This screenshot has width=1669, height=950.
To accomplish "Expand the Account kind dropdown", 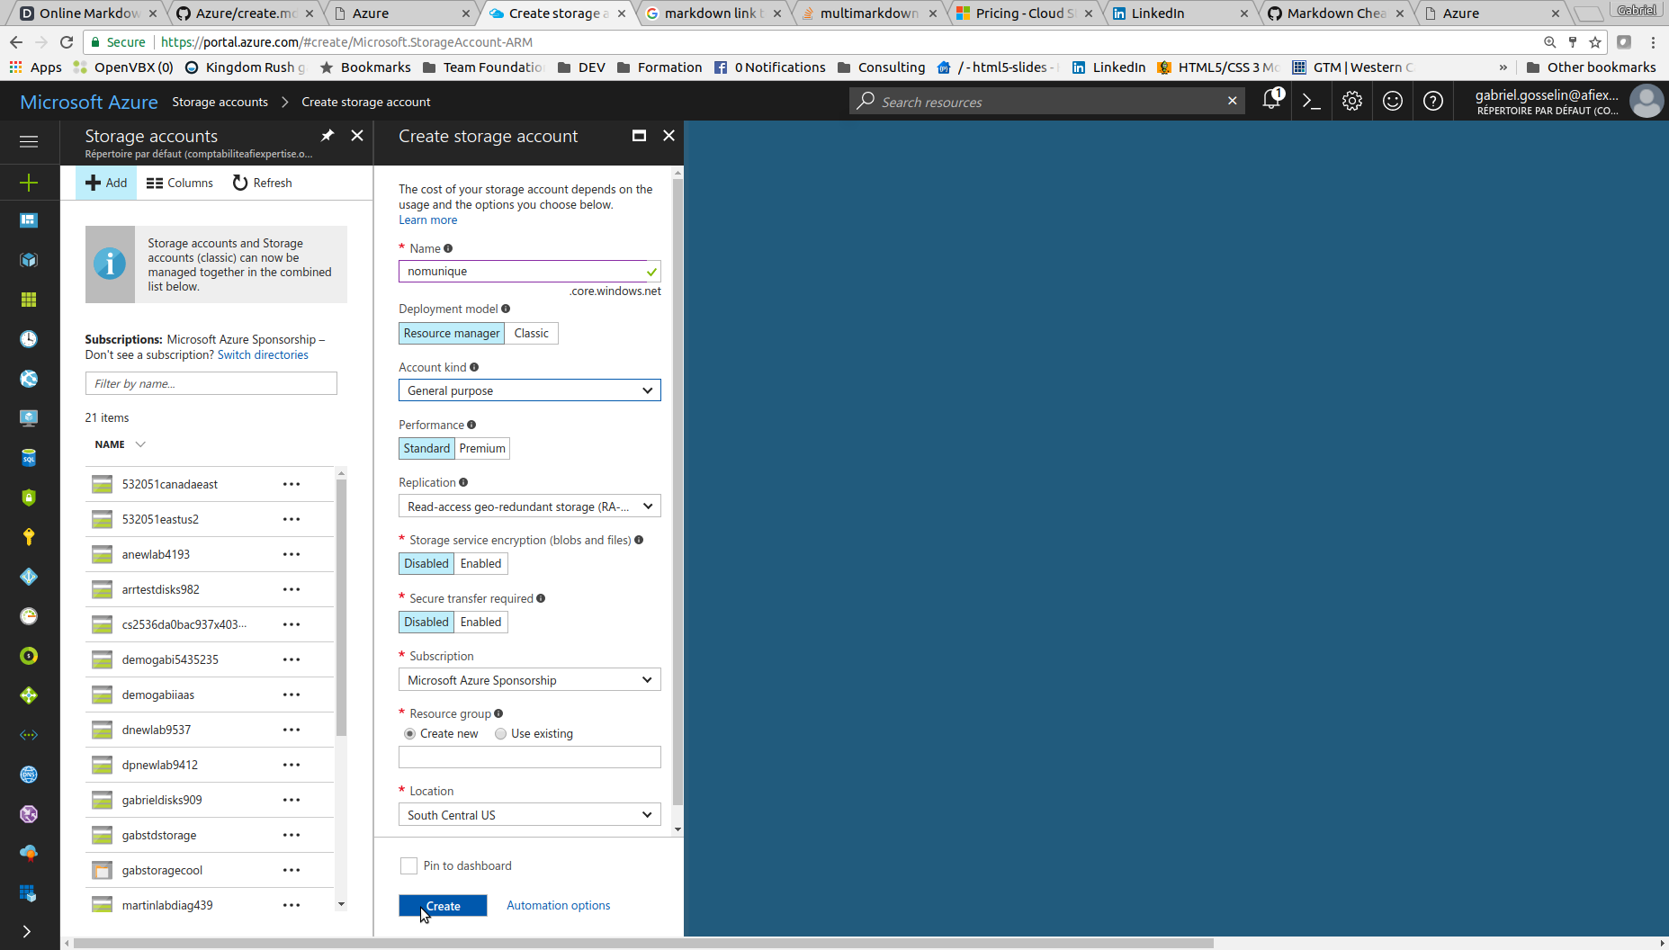I will [529, 390].
